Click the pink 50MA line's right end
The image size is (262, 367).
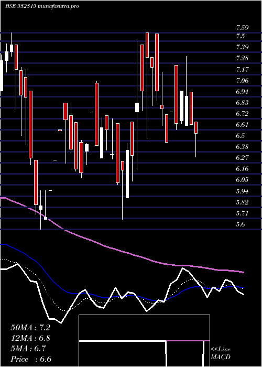pyautogui.click(x=243, y=272)
